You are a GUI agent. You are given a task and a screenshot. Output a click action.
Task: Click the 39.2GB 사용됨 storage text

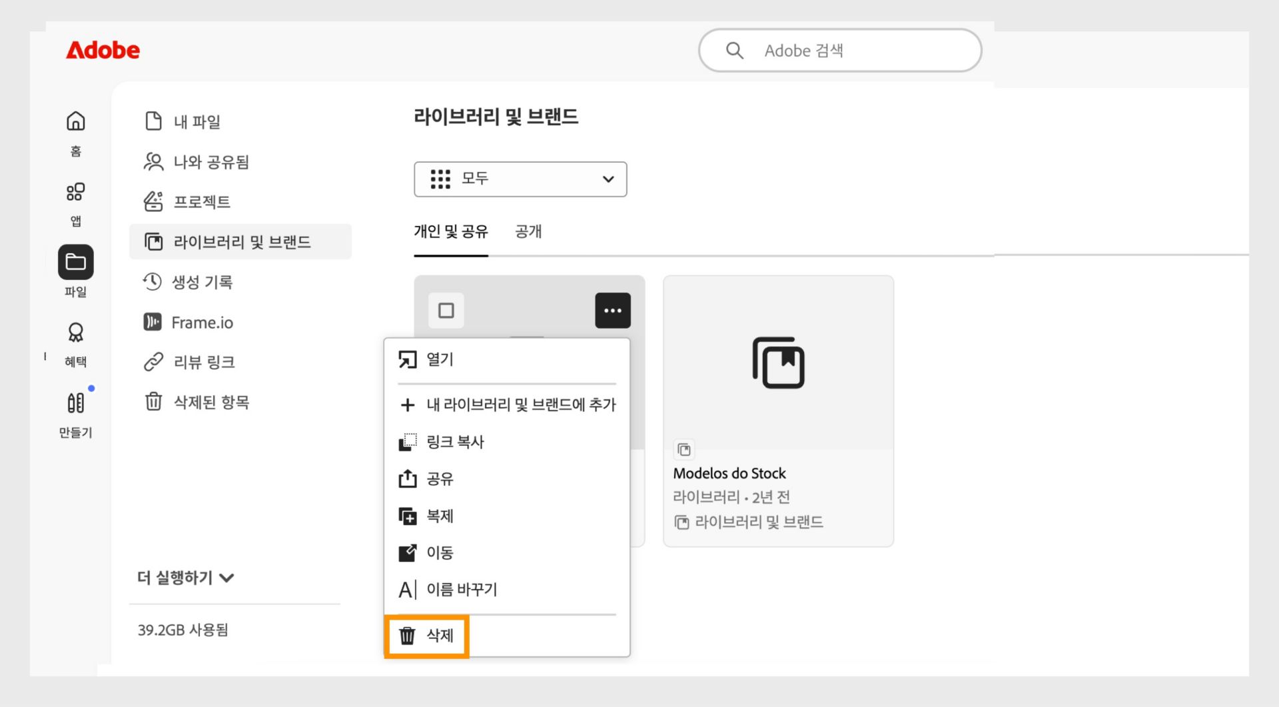(183, 630)
